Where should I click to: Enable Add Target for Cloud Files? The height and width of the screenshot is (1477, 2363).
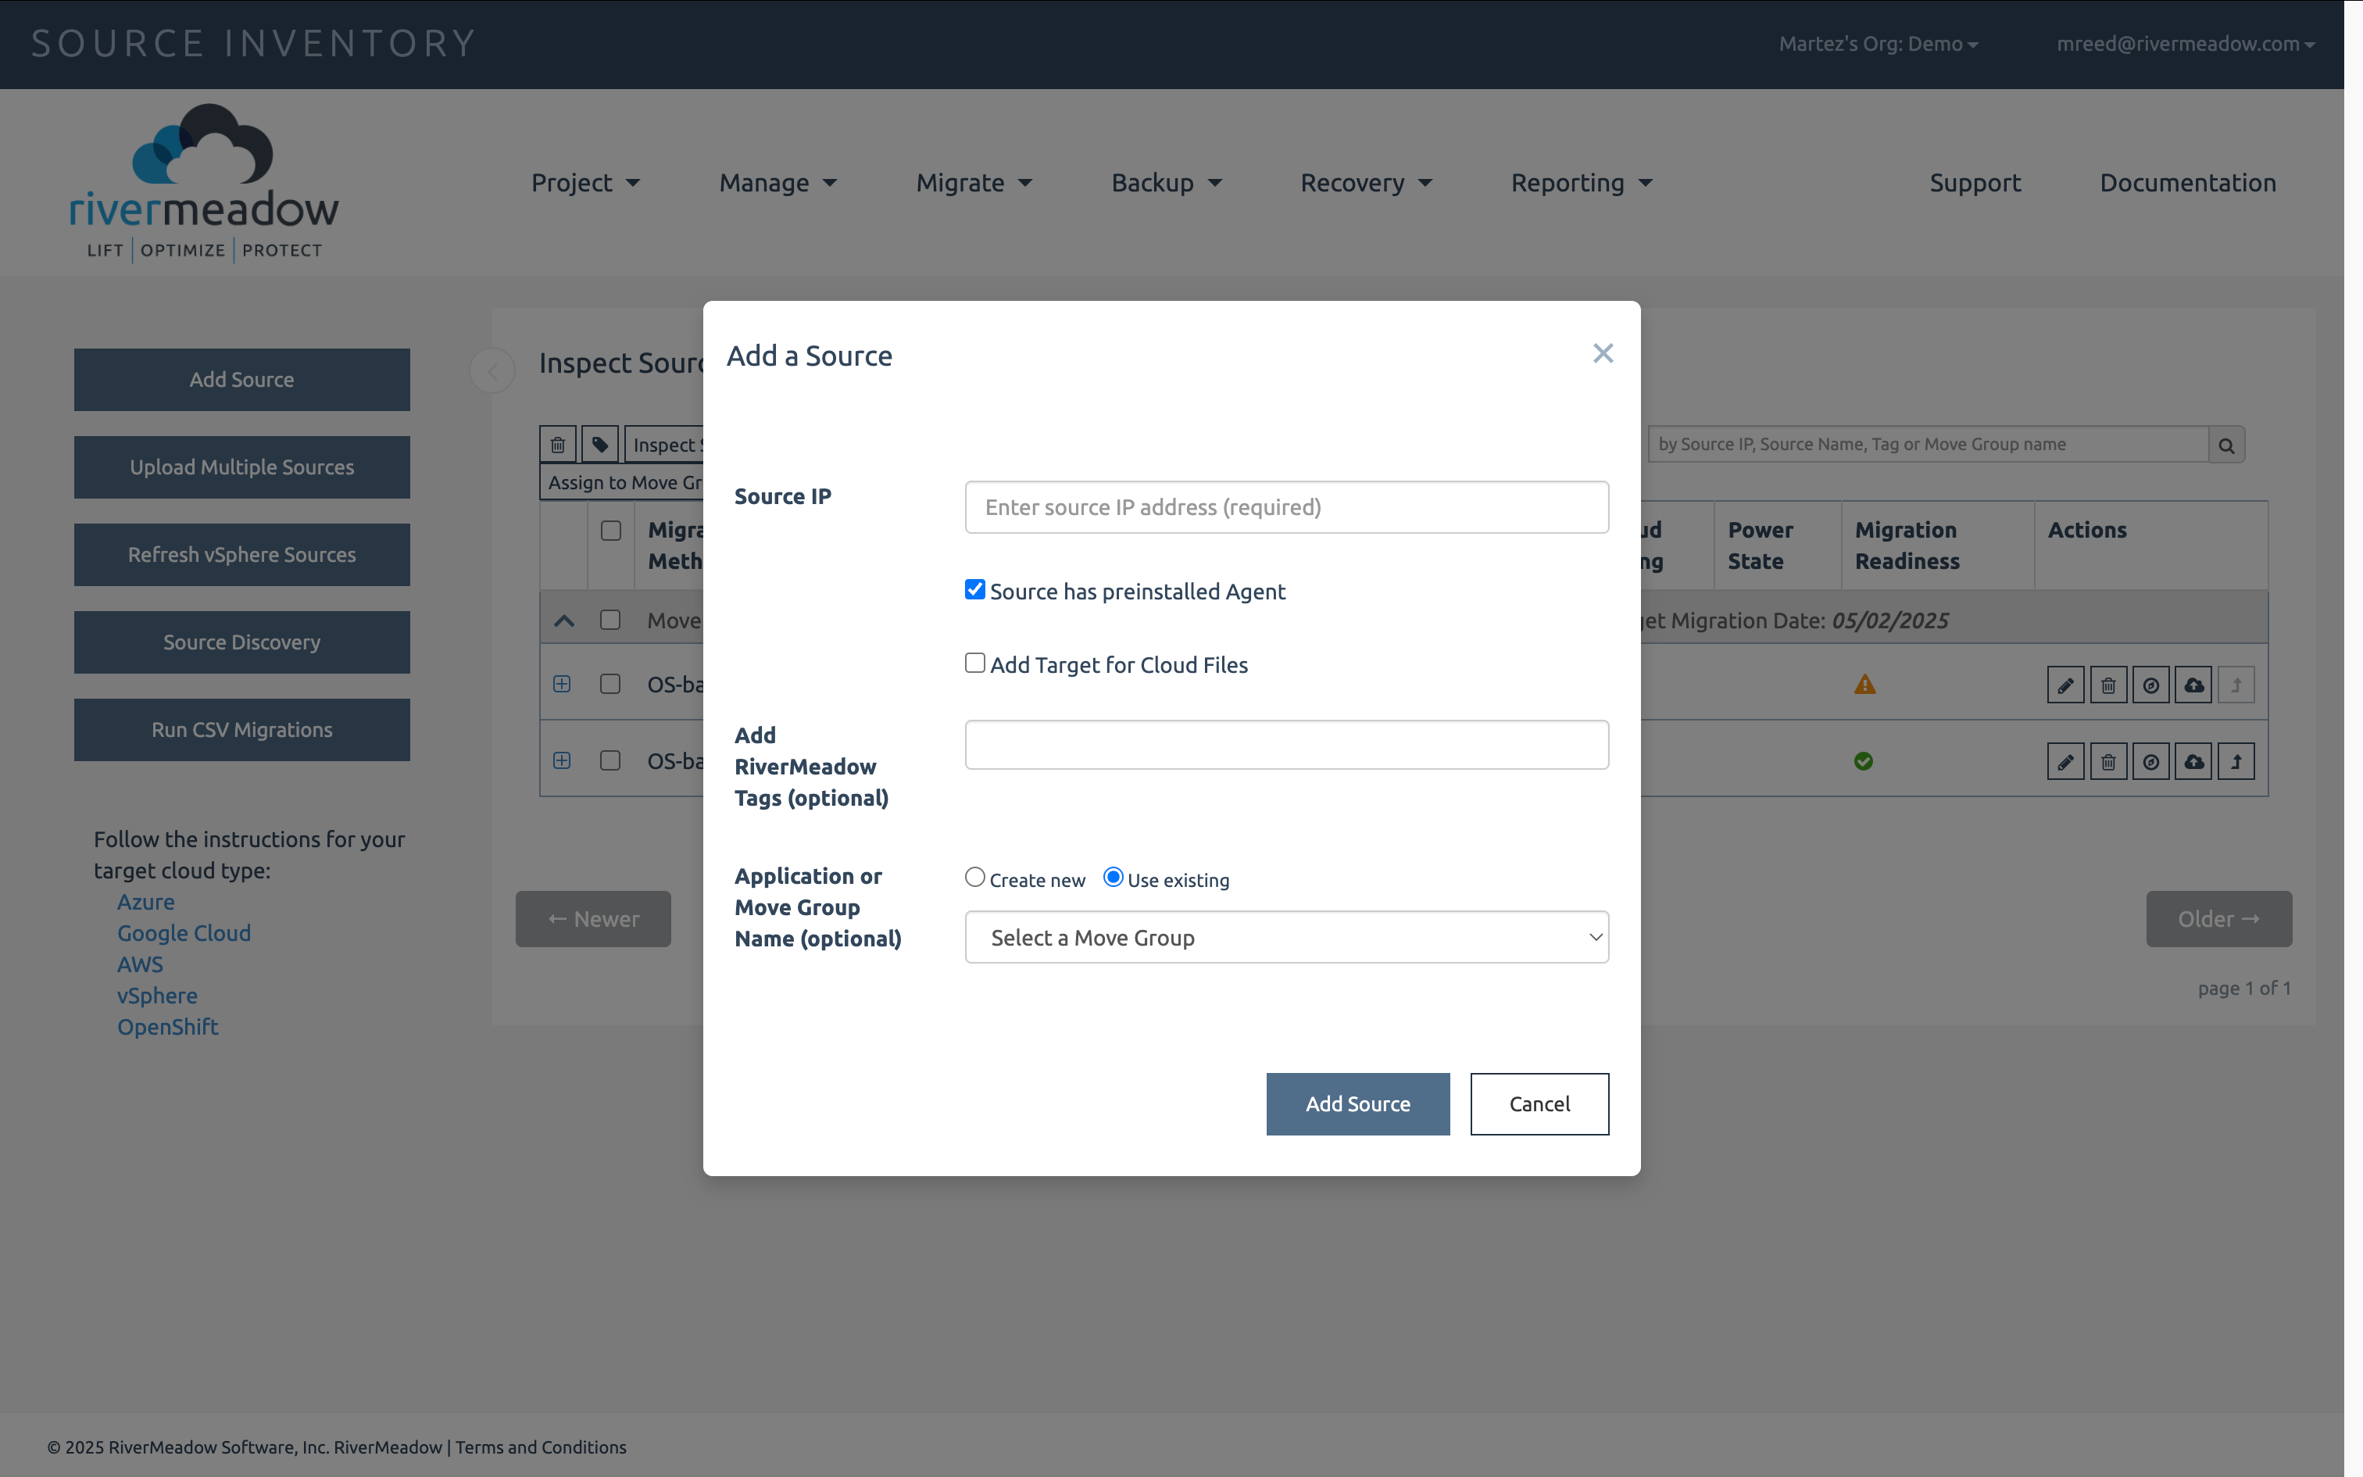coord(974,663)
